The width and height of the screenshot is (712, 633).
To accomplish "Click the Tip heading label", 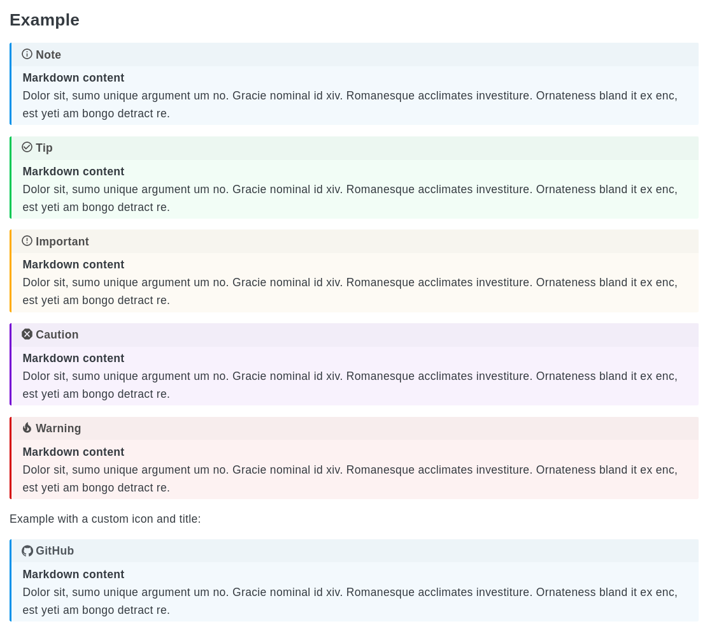I will coord(44,148).
